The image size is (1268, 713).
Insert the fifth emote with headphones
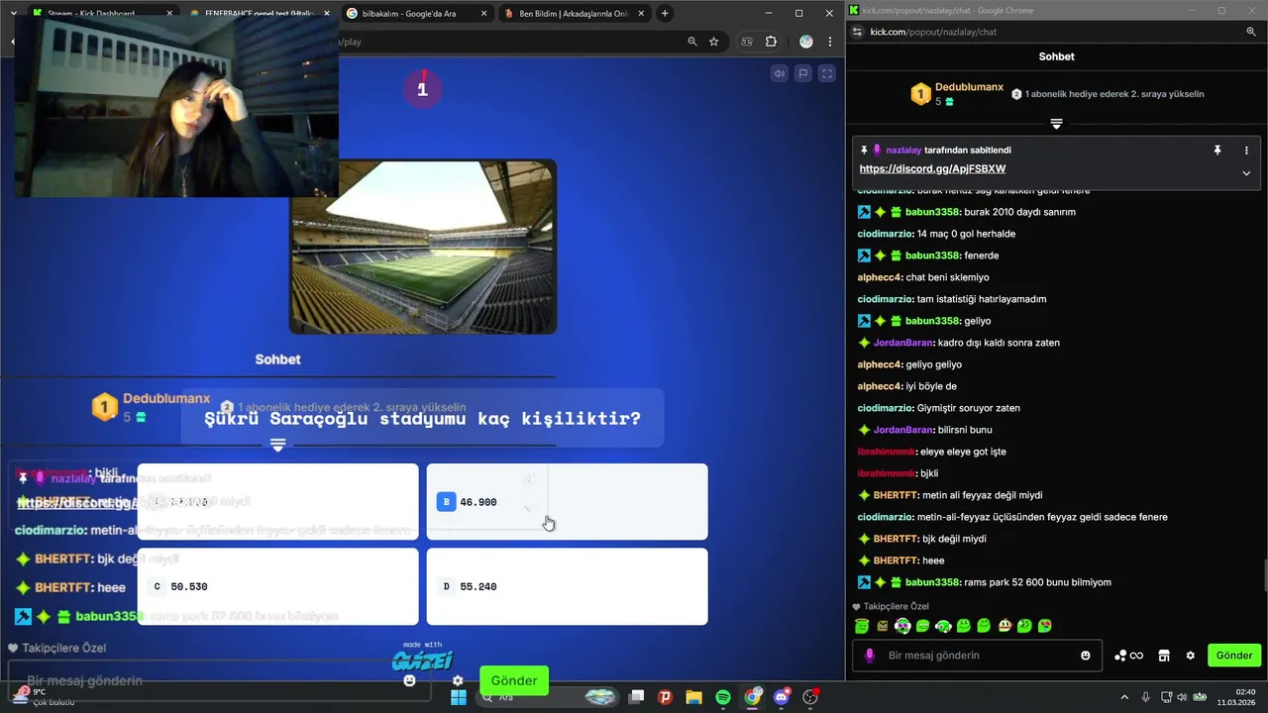point(944,626)
